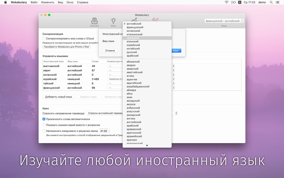
Task: Choose абхазский in the language popup
Action: [147, 62]
